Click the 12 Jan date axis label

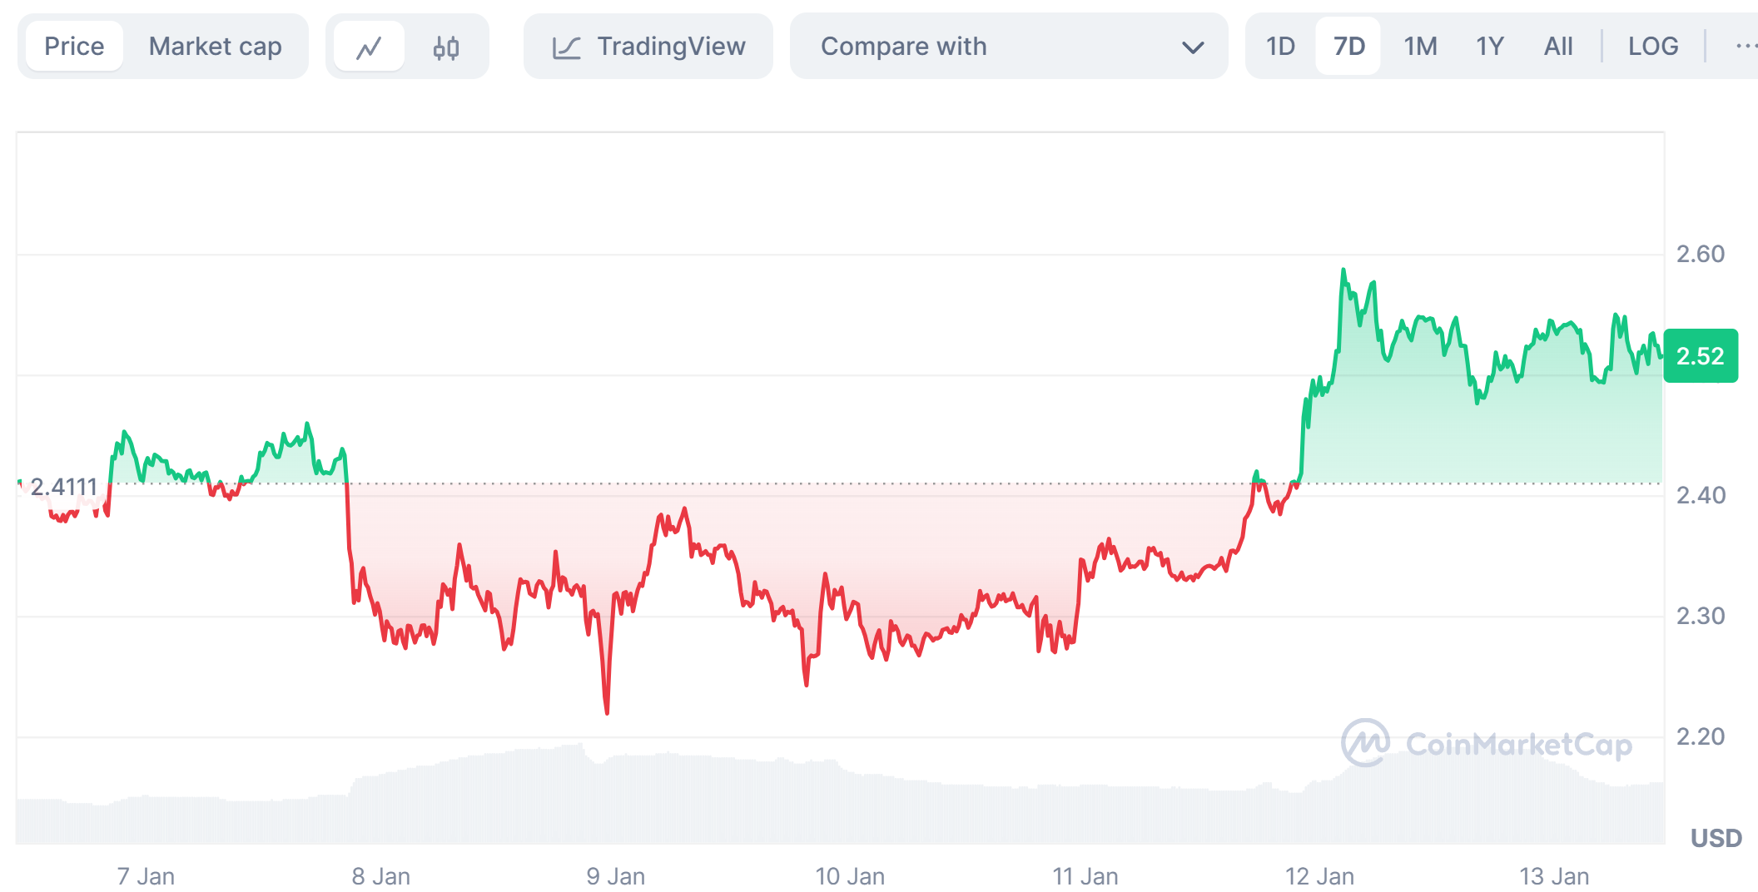tap(1319, 876)
